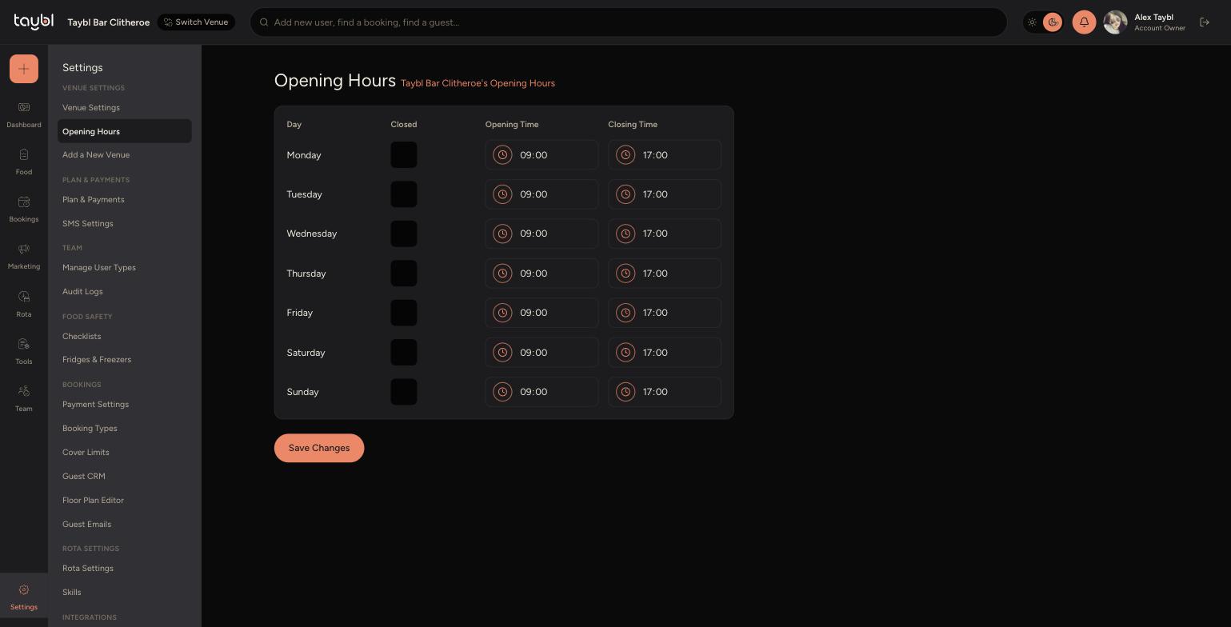The height and width of the screenshot is (627, 1231).
Task: Click Alex Taybl profile avatar
Action: (x=1115, y=22)
